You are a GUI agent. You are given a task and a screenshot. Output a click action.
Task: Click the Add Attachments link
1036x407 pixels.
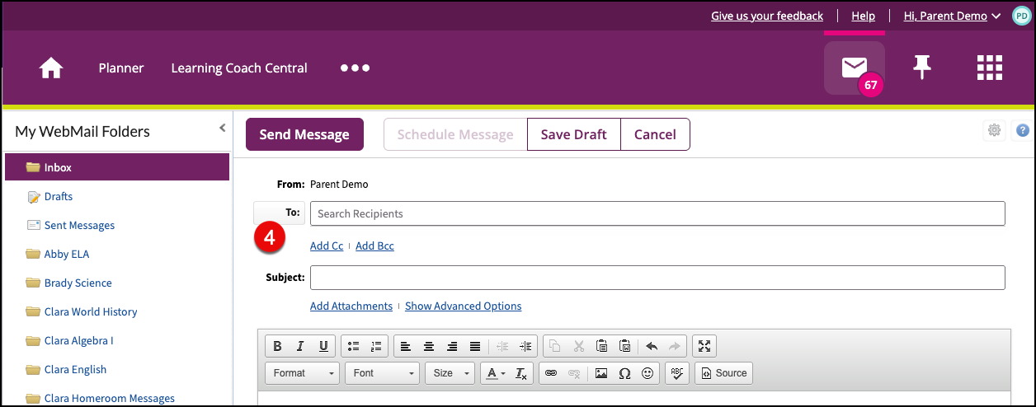351,306
